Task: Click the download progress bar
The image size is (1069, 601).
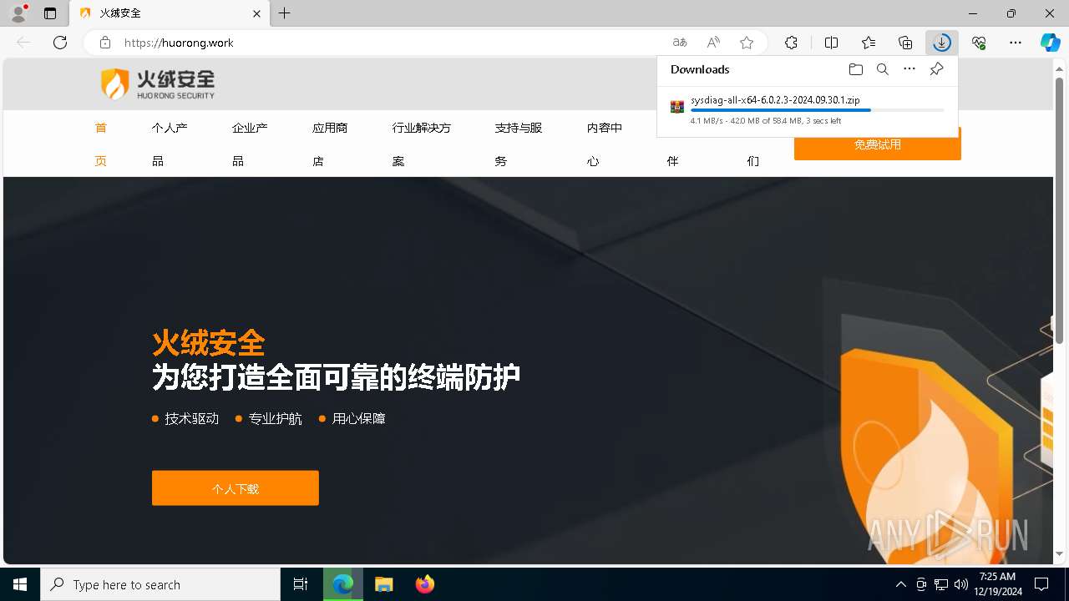Action: (x=818, y=110)
